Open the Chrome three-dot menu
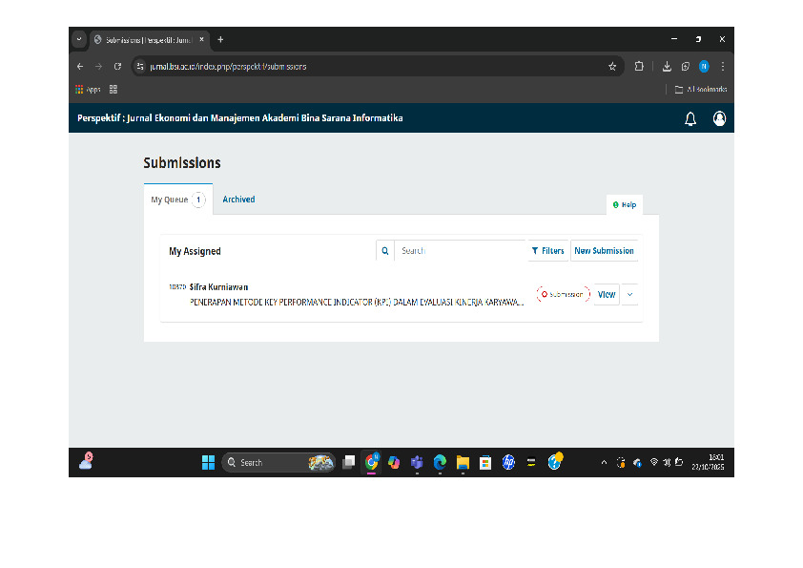Image resolution: width=803 pixels, height=568 pixels. click(x=723, y=66)
